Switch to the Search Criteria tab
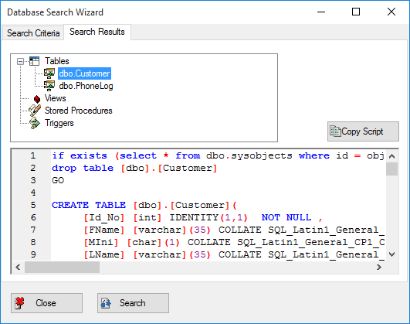This screenshot has height=324, width=410. coord(33,33)
